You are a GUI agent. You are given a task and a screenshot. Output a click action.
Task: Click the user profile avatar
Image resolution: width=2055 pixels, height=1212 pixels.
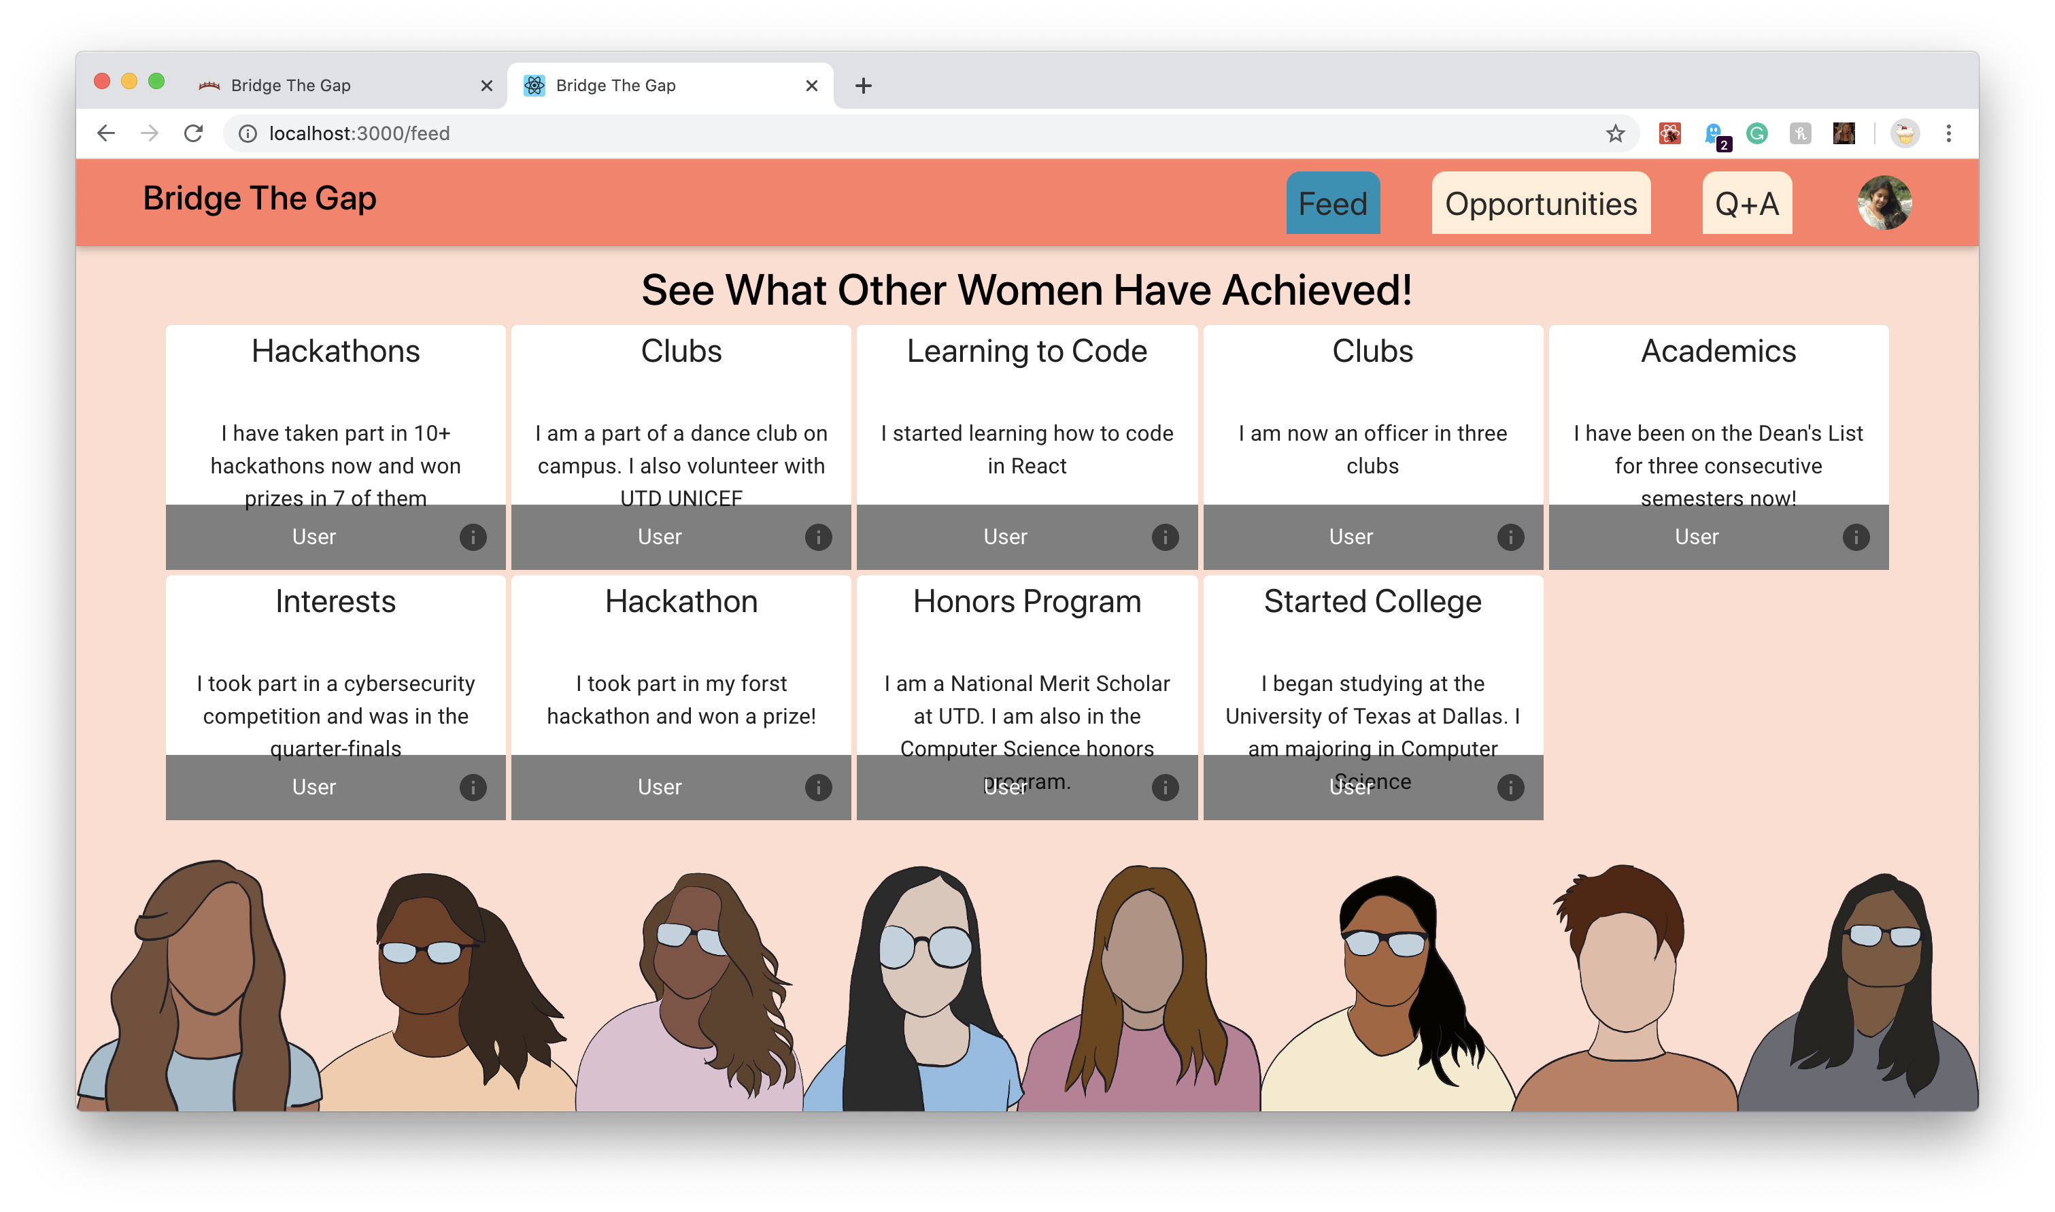pyautogui.click(x=1884, y=203)
